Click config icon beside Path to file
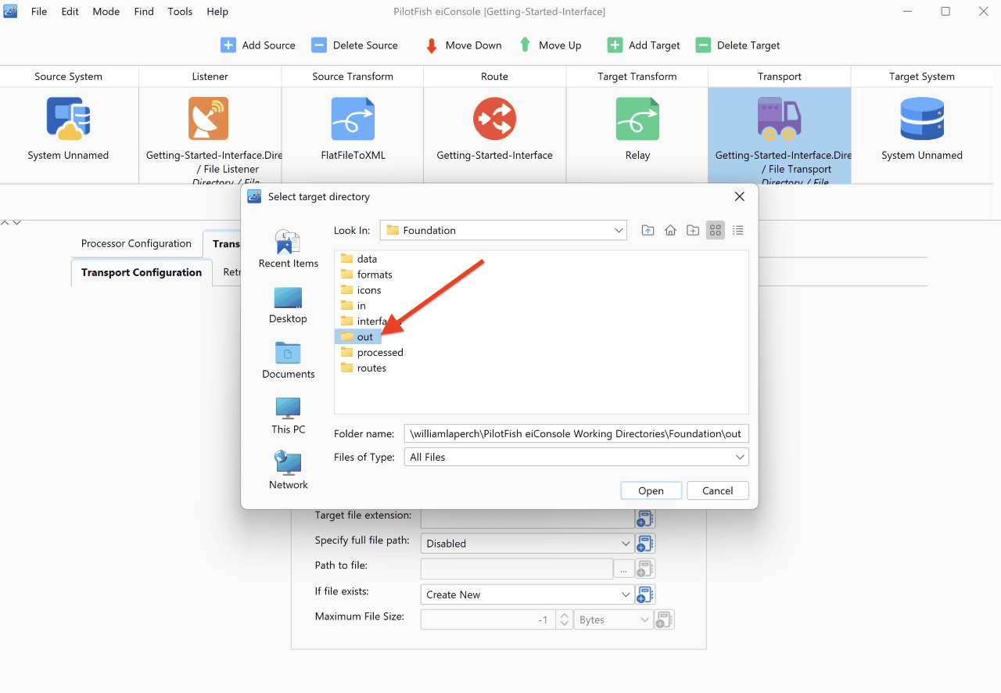The height and width of the screenshot is (693, 1001). coord(644,569)
